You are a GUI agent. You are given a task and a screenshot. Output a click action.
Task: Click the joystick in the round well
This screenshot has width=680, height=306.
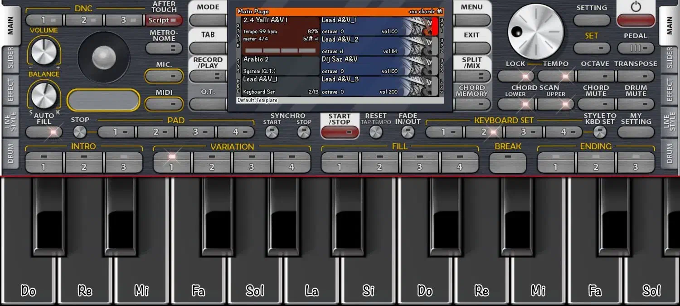104,58
